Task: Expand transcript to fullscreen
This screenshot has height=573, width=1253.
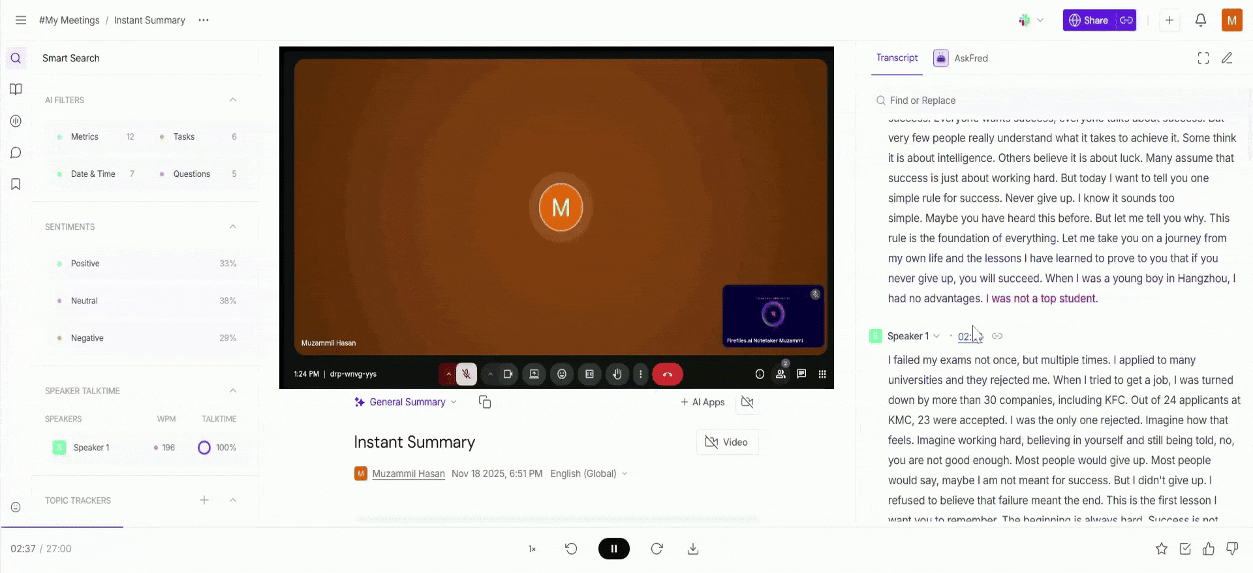Action: tap(1203, 58)
